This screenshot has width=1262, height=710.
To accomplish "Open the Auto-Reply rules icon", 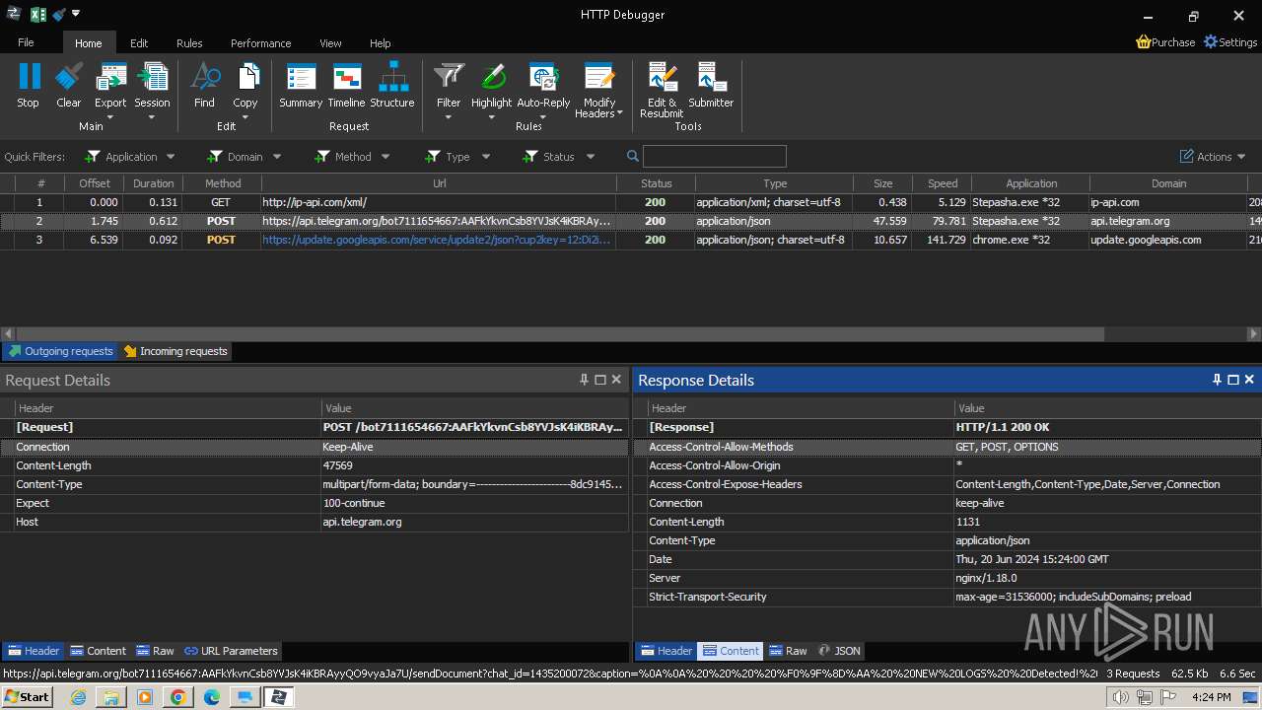I will pyautogui.click(x=543, y=77).
